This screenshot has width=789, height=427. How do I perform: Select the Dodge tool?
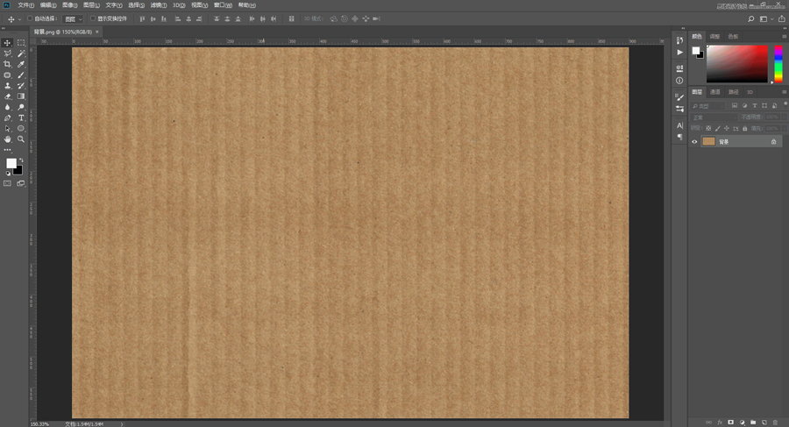[21, 107]
